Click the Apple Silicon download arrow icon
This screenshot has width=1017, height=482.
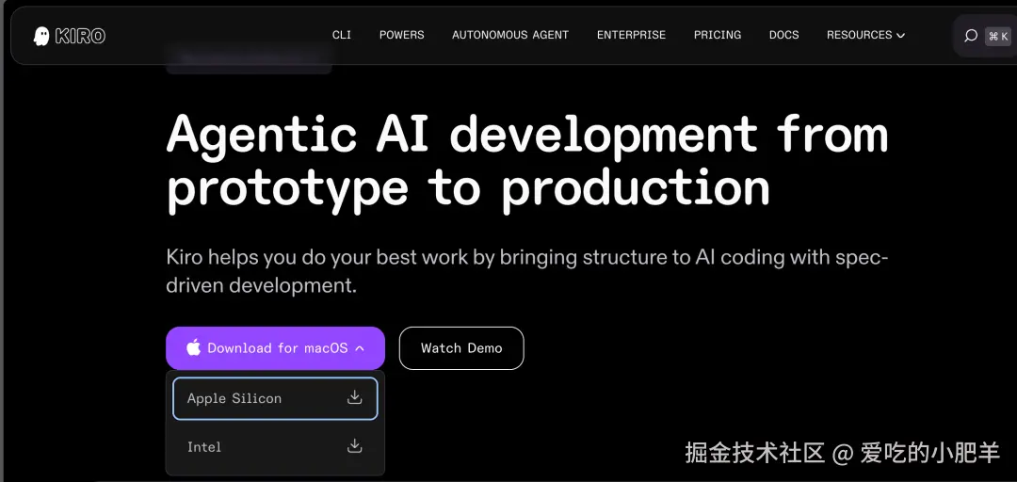point(354,397)
